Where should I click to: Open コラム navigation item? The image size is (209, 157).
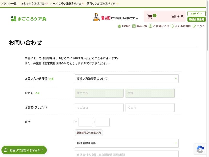(199, 26)
